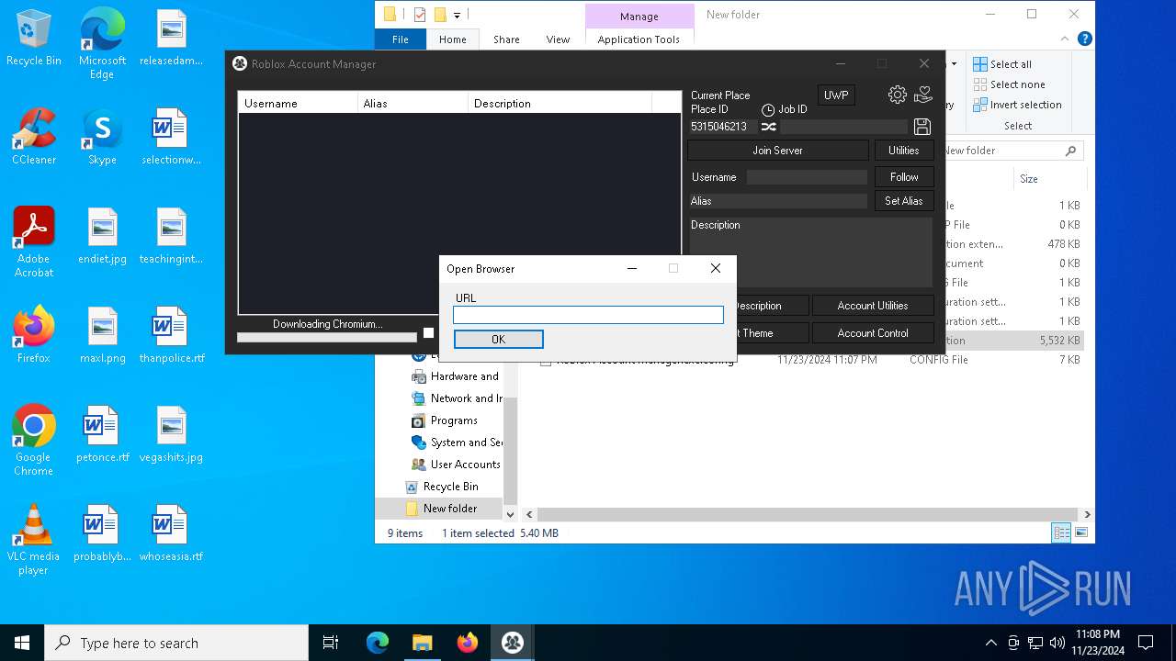Click the shuffle icon beside Place ID
Viewport: 1176px width, 661px height.
point(769,127)
